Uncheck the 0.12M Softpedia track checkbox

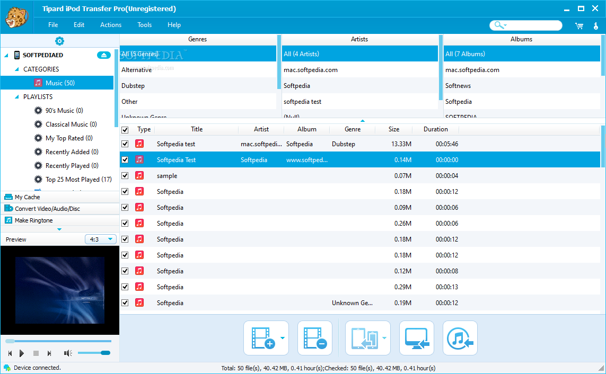point(125,271)
